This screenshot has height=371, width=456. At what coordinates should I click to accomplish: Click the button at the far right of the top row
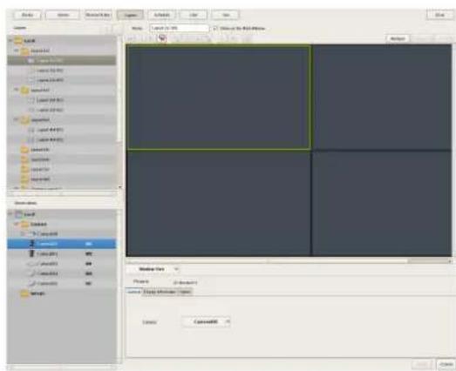[439, 15]
